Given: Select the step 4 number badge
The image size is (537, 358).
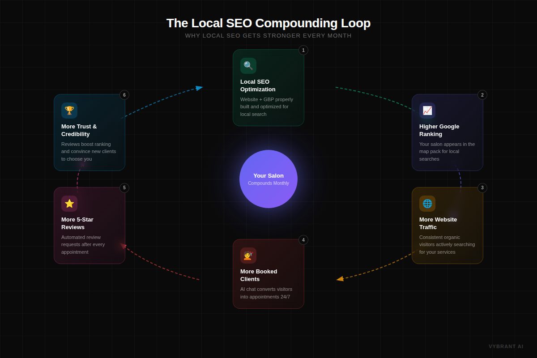Looking at the screenshot, I should pyautogui.click(x=303, y=240).
